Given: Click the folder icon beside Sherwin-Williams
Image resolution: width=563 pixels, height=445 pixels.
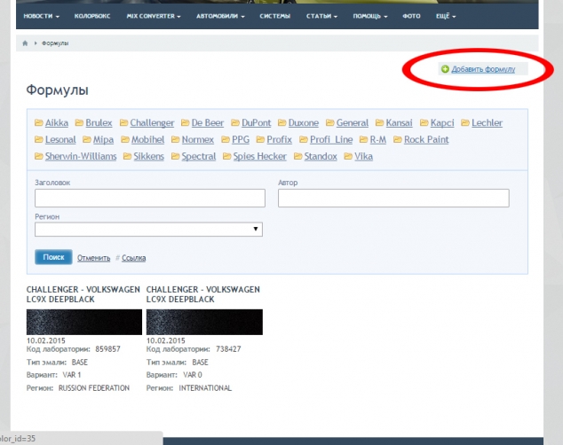Looking at the screenshot, I should point(39,156).
